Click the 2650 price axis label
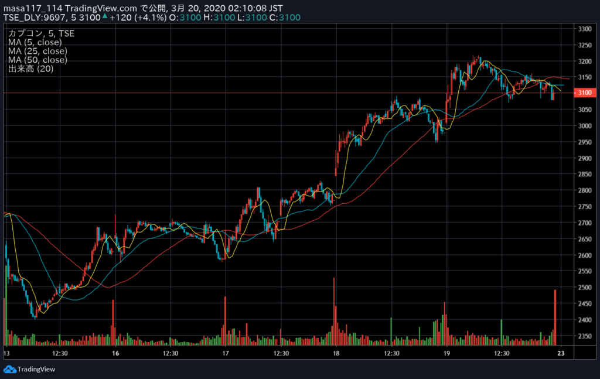The width and height of the screenshot is (600, 379). pos(585,239)
